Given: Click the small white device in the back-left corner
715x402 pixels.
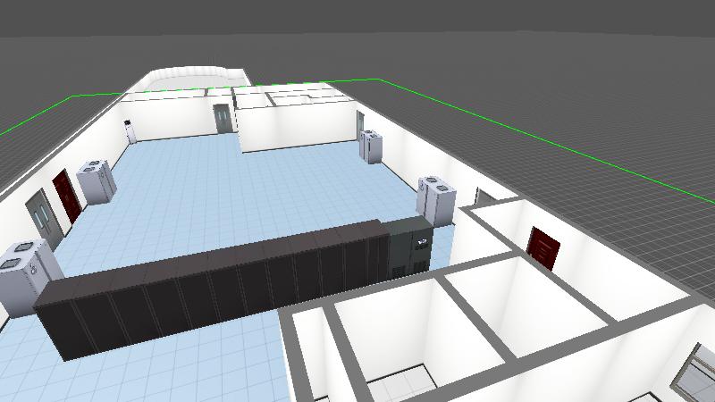Looking at the screenshot, I should tap(130, 130).
